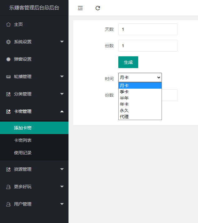
Task: Click the refresh icon in top bar
Action: [x=98, y=8]
